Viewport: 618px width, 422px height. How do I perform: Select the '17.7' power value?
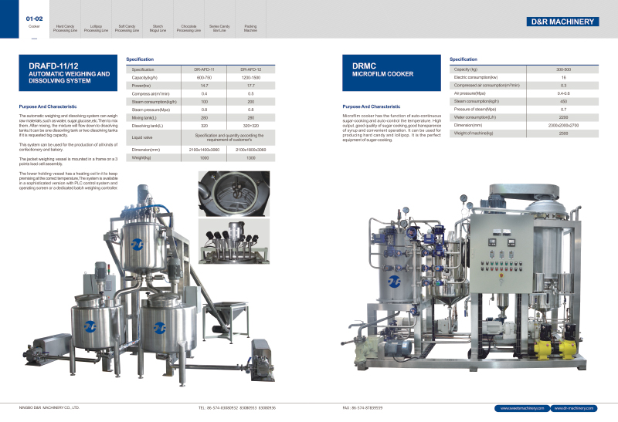tap(250, 86)
